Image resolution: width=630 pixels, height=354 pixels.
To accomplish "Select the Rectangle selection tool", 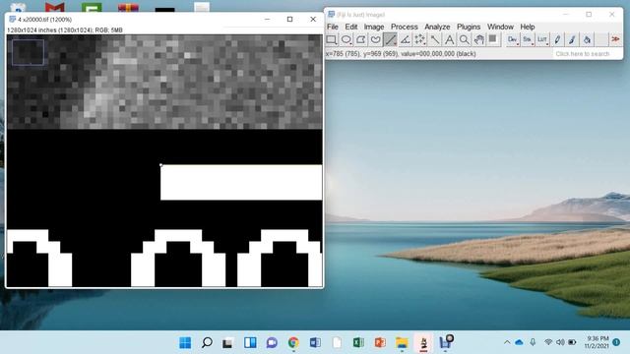I will click(331, 39).
